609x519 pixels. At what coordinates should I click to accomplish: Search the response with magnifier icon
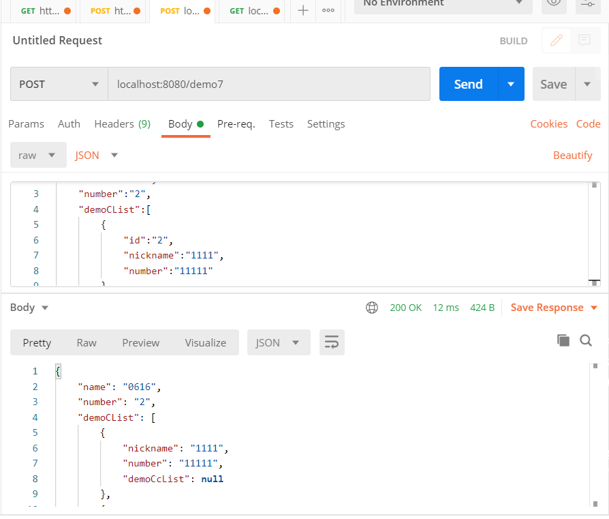pyautogui.click(x=586, y=340)
